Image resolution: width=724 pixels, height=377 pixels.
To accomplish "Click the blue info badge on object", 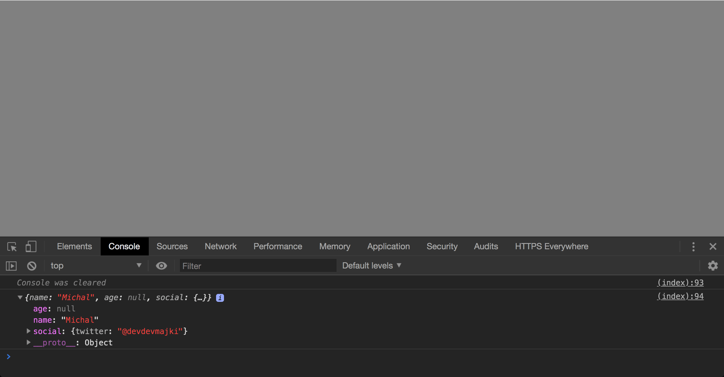I will pos(220,298).
